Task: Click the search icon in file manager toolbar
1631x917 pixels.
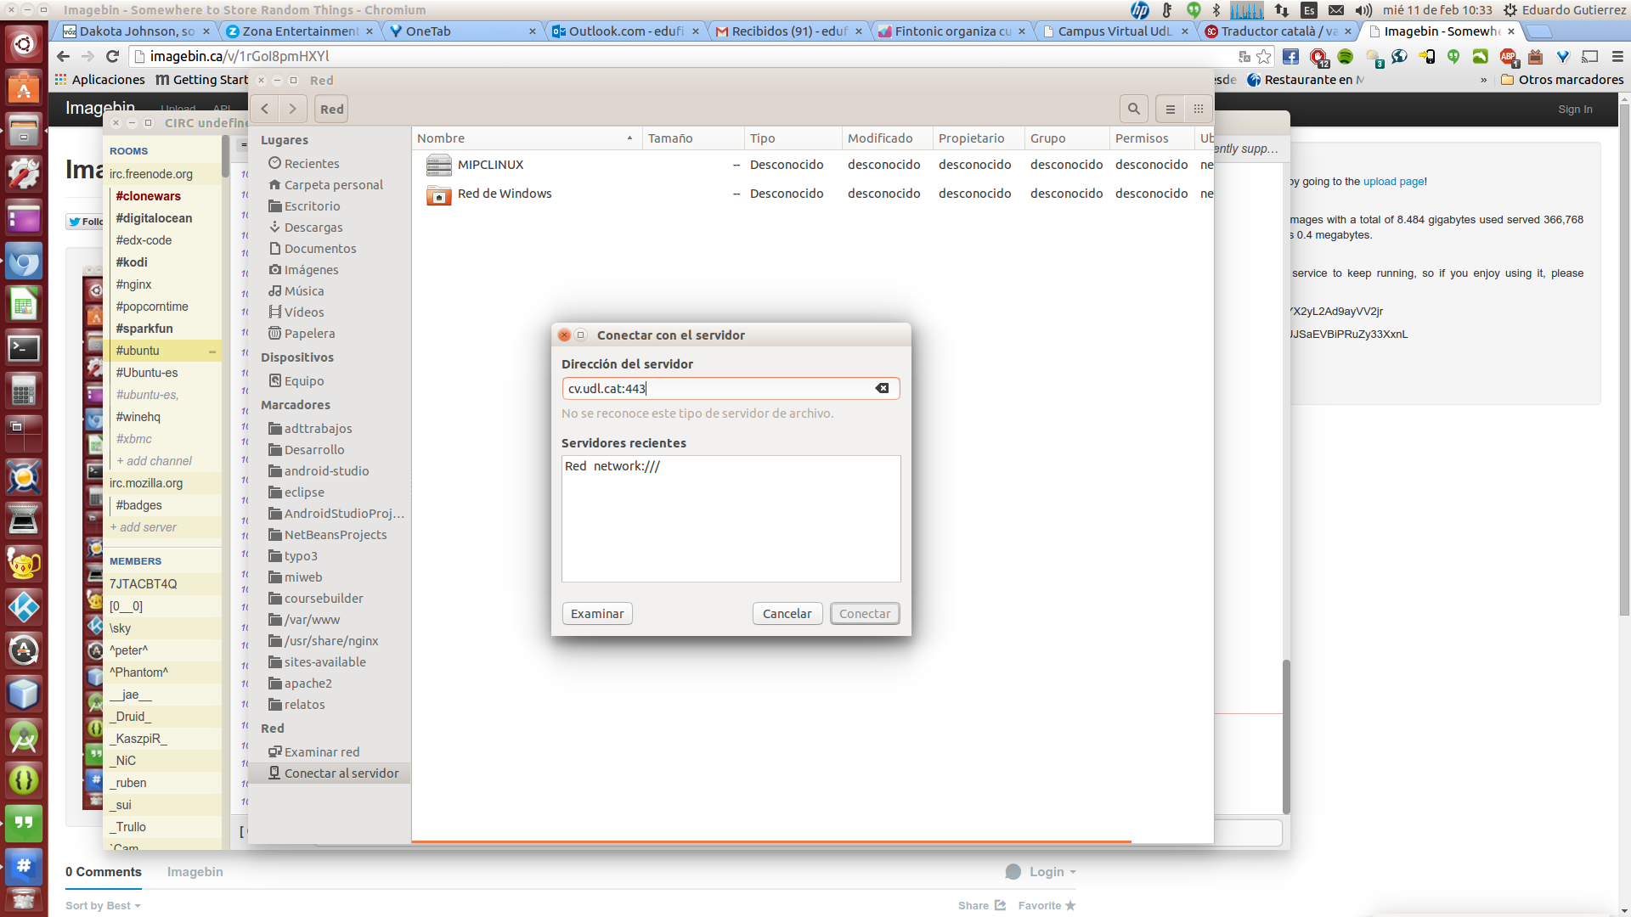Action: pyautogui.click(x=1133, y=109)
